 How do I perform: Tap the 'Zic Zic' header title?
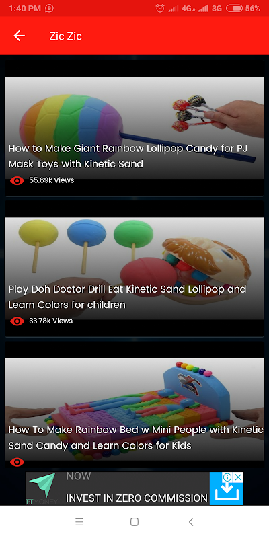[x=65, y=36]
